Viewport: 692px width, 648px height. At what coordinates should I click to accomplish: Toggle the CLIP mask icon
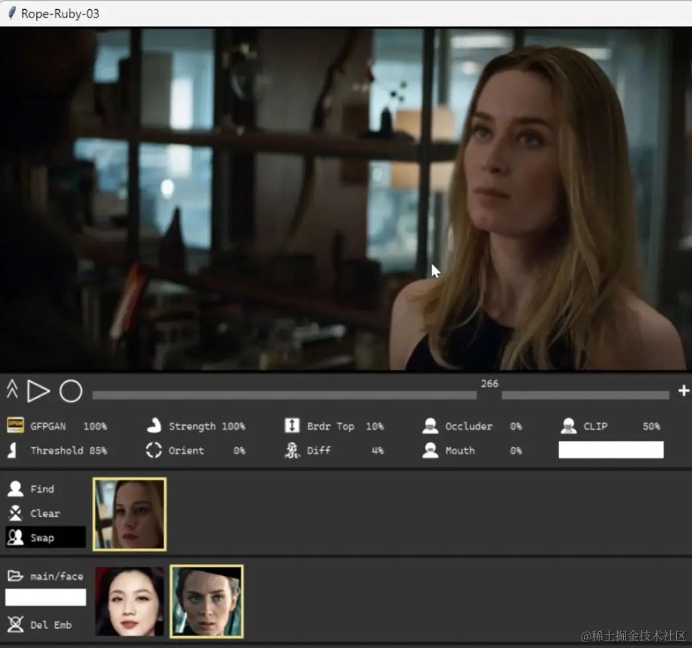pos(568,426)
